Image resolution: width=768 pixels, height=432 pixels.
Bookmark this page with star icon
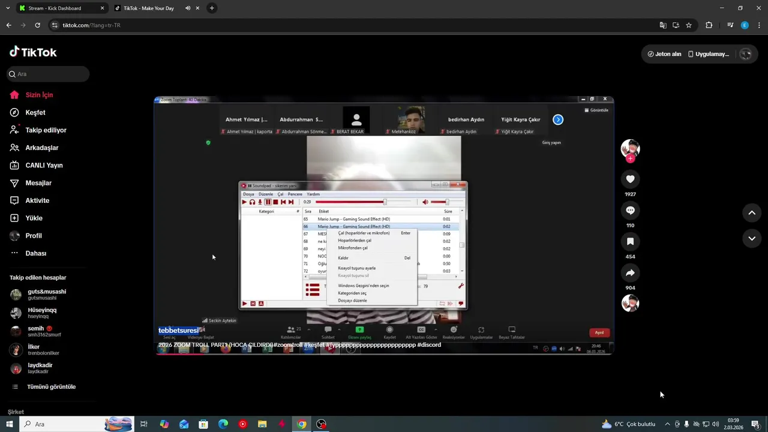coord(689,25)
